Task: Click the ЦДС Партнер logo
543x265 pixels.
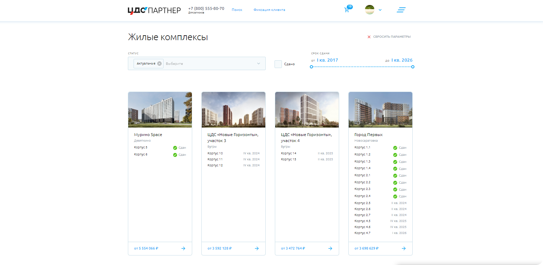Action: tap(154, 11)
